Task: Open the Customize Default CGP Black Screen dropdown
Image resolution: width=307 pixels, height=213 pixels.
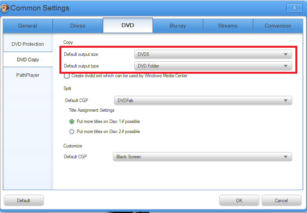Action: pos(203,157)
